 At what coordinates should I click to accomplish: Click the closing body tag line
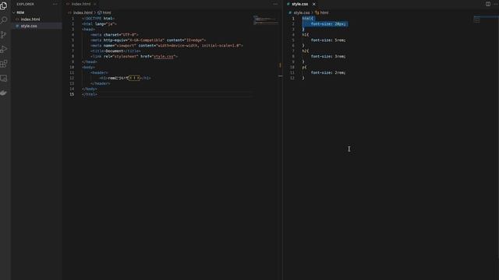tap(89, 89)
